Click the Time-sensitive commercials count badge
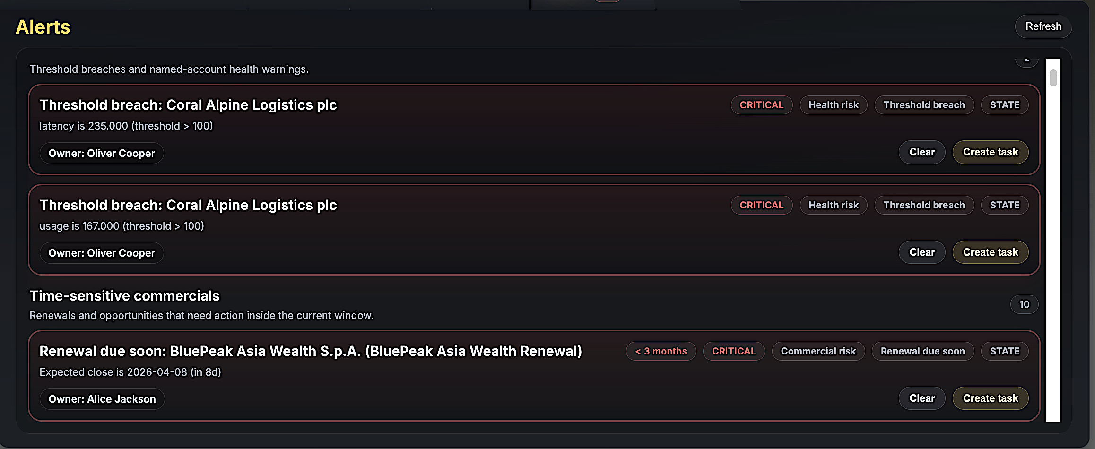This screenshot has width=1095, height=449. coord(1024,304)
